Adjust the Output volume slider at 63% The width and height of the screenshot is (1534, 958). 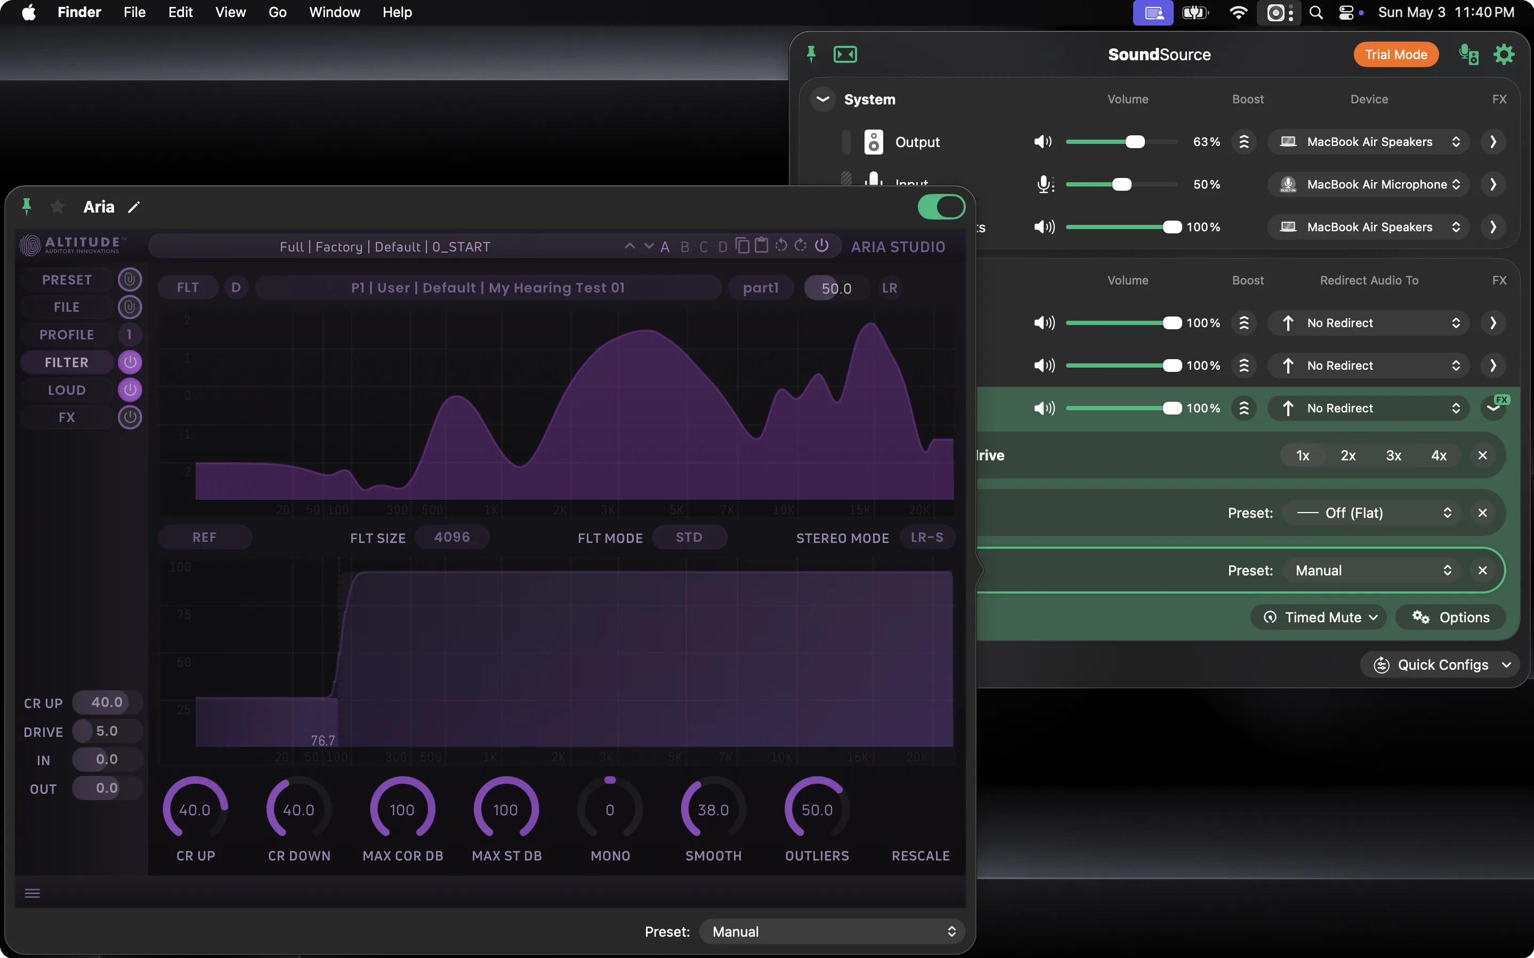1121,142
